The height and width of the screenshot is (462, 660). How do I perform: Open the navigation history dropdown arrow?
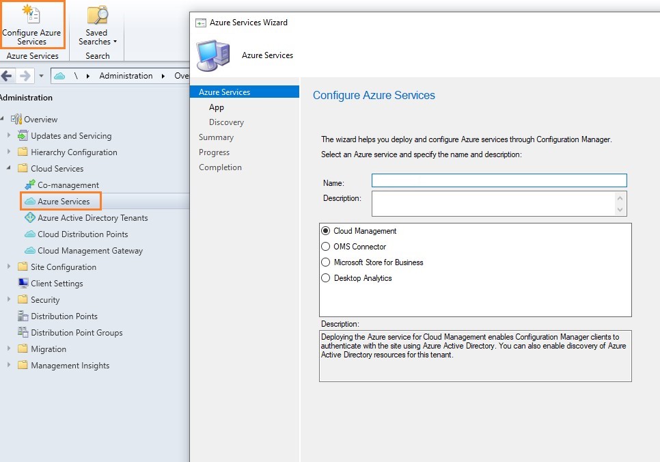(41, 77)
